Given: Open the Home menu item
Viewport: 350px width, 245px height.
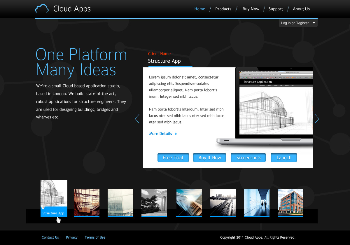Looking at the screenshot, I should point(199,9).
